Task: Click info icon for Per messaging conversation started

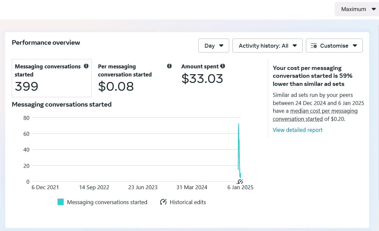Action: tap(169, 66)
